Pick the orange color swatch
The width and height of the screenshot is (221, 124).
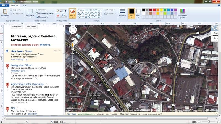point(158,10)
